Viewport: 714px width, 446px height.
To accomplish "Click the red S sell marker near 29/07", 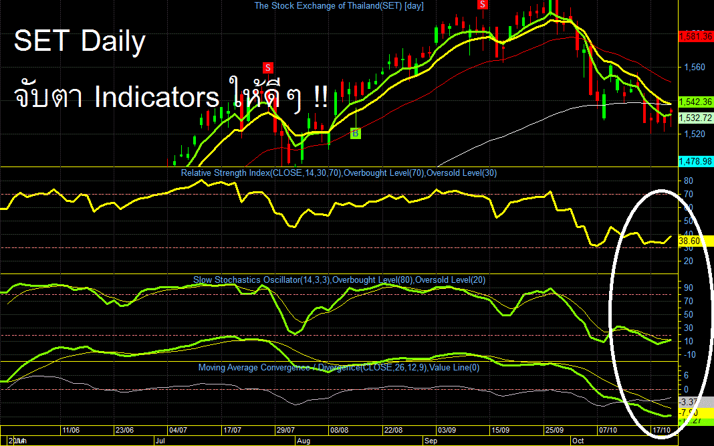I will point(267,68).
